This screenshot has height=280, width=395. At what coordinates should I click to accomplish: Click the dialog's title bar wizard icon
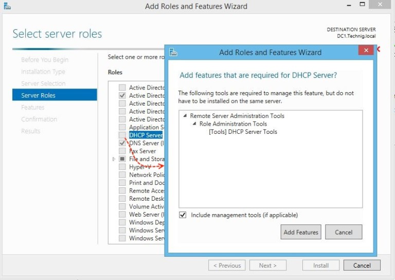[173, 52]
